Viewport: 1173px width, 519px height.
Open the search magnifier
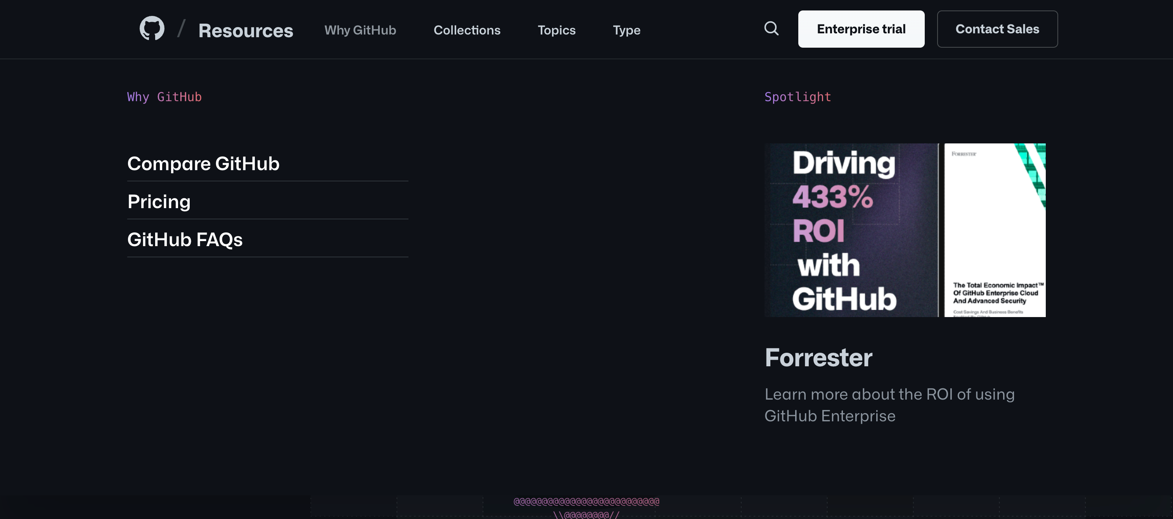click(x=772, y=28)
